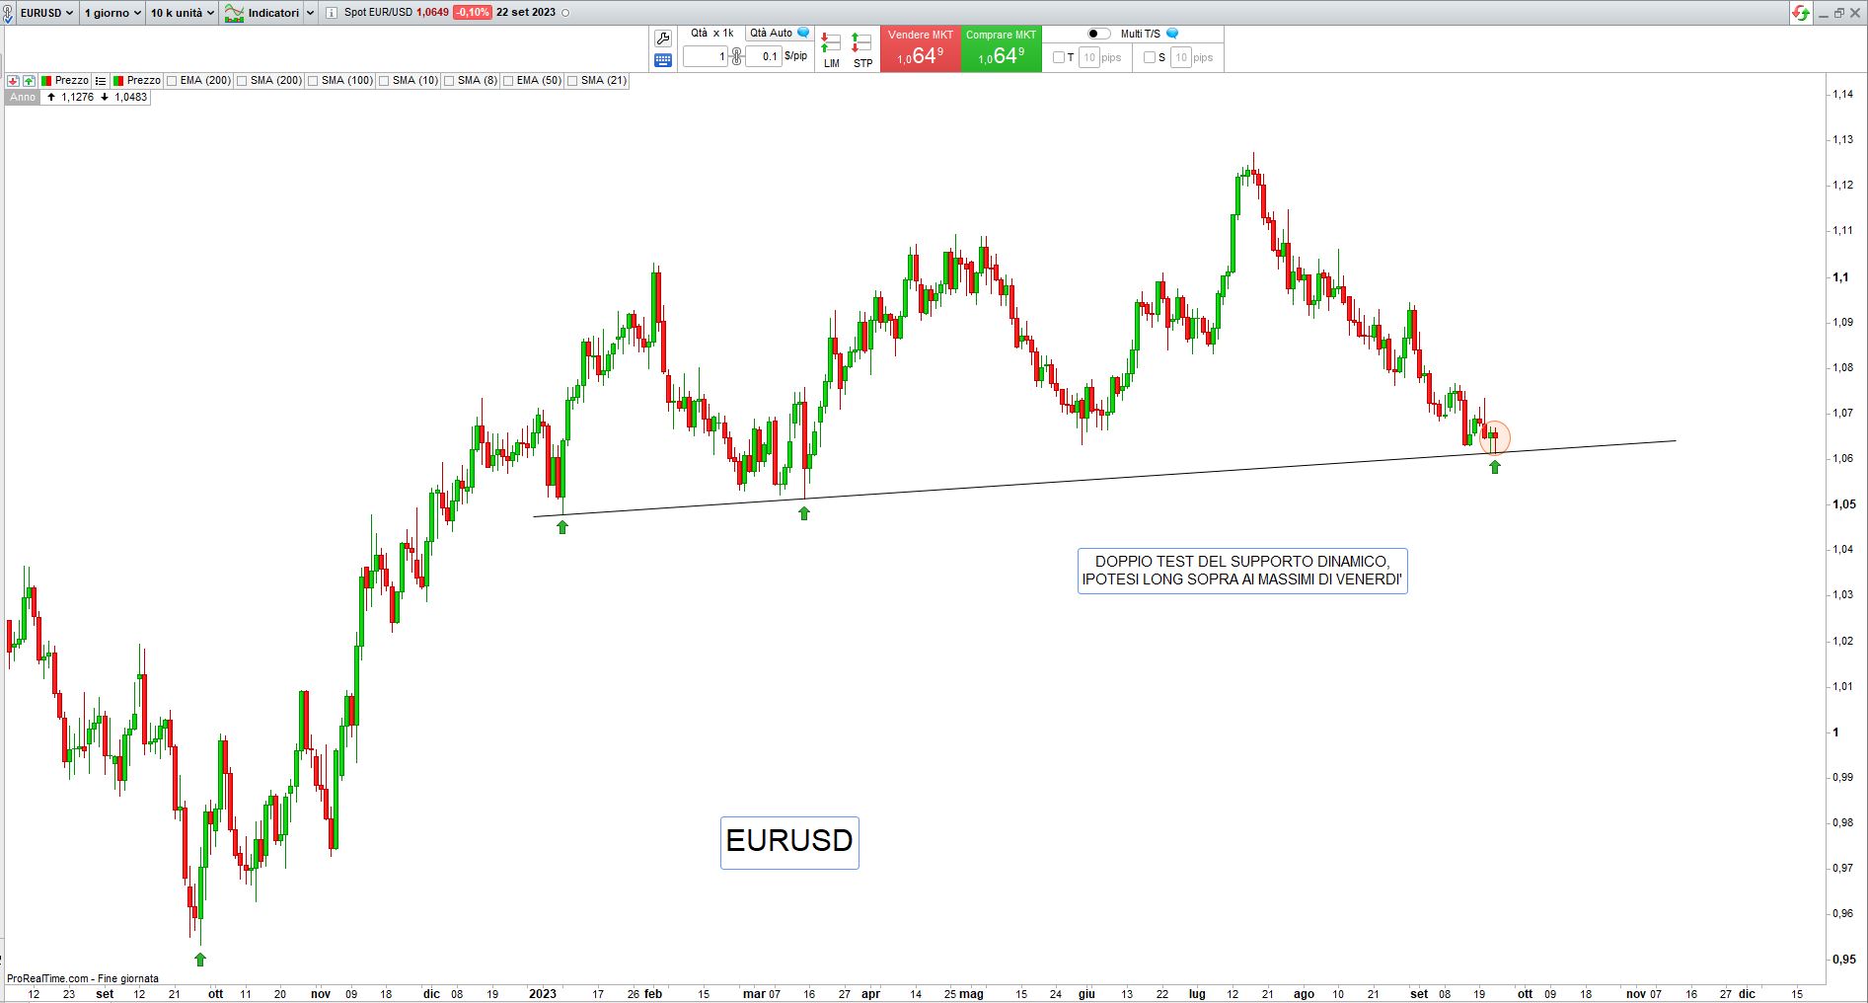The width and height of the screenshot is (1868, 1003).
Task: Expand the 10 k unità dropdown
Action: pyautogui.click(x=182, y=13)
